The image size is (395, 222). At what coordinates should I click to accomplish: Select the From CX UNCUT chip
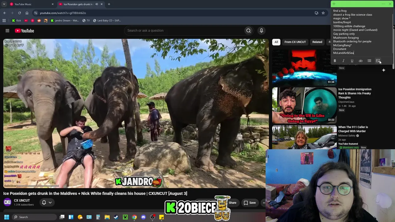click(295, 42)
